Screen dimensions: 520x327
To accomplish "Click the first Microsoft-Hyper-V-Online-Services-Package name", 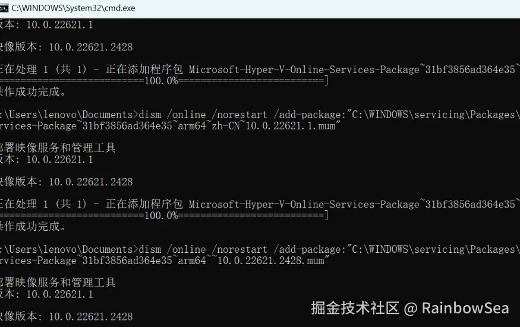I will click(304, 69).
